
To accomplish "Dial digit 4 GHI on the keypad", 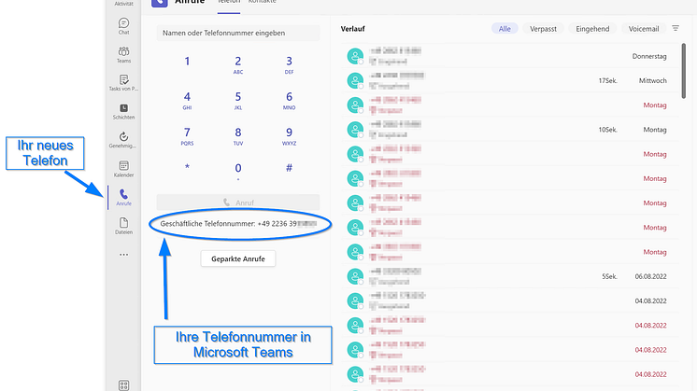I will click(x=187, y=100).
